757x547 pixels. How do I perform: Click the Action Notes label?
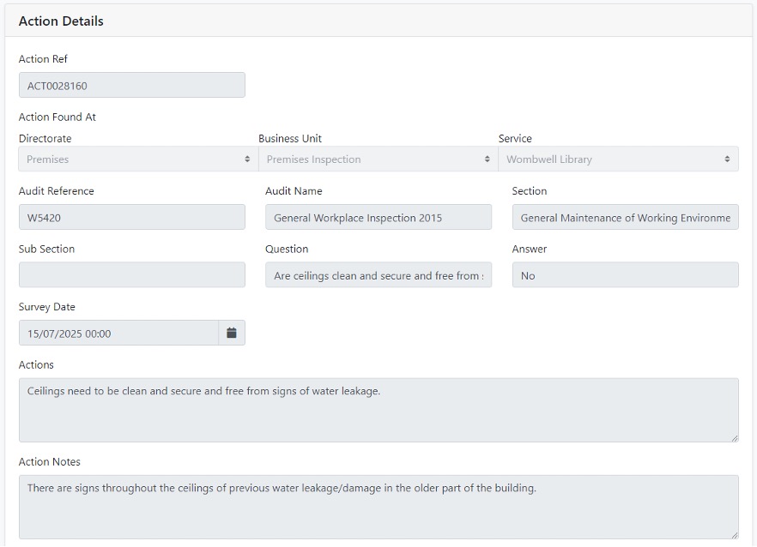[49, 462]
